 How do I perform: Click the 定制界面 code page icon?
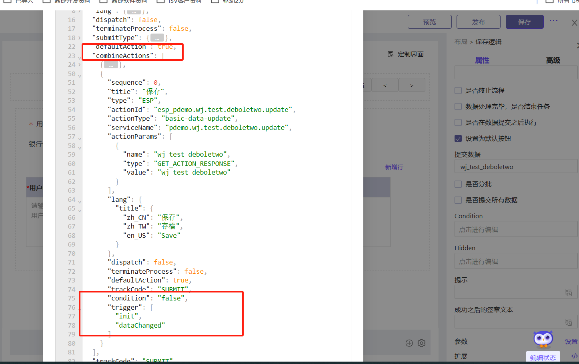(391, 54)
